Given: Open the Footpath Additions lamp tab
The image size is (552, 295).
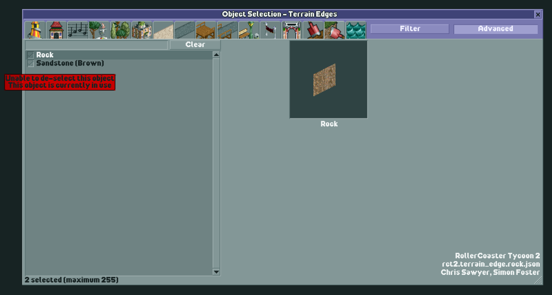Looking at the screenshot, I should click(x=249, y=28).
